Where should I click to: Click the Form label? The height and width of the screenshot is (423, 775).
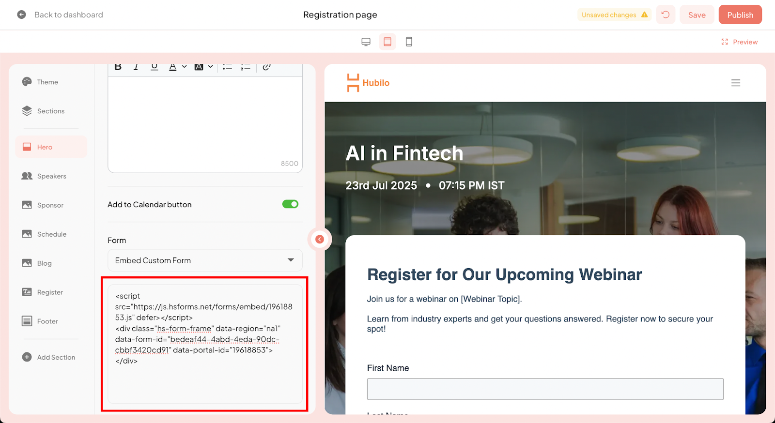(117, 240)
